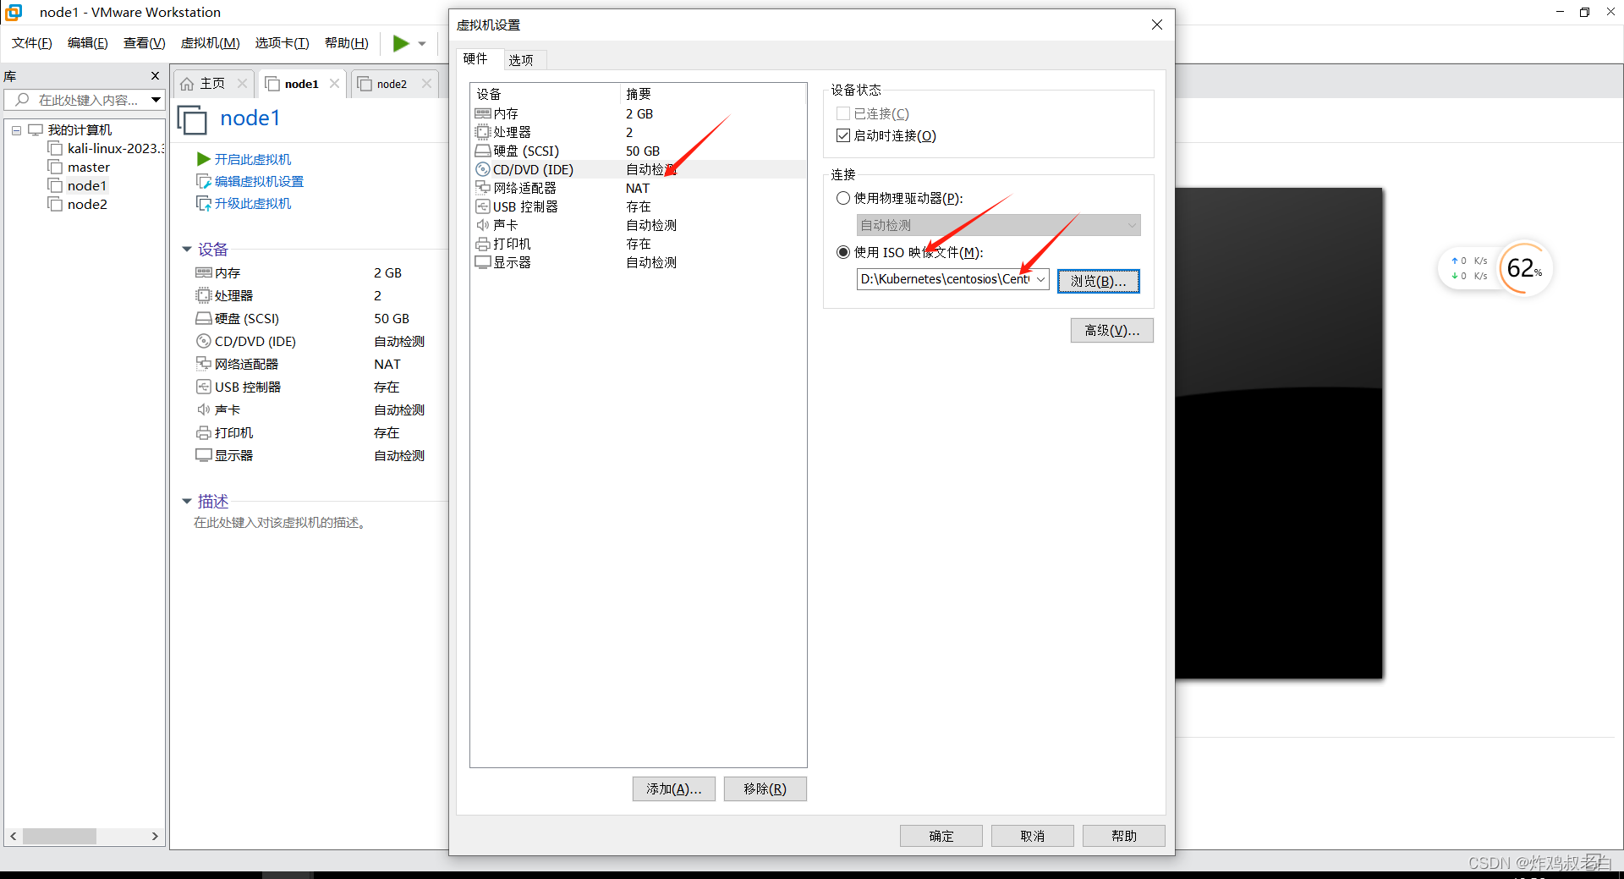Click network adapter icon in node1 summary
Viewport: 1624px width, 879px height.
coord(204,364)
